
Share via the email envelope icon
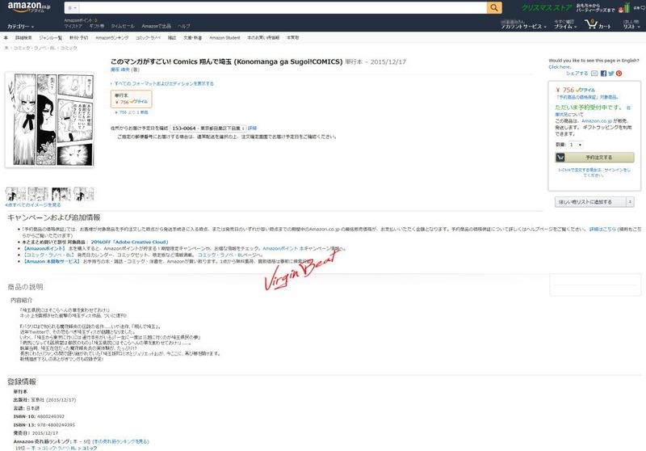click(594, 74)
